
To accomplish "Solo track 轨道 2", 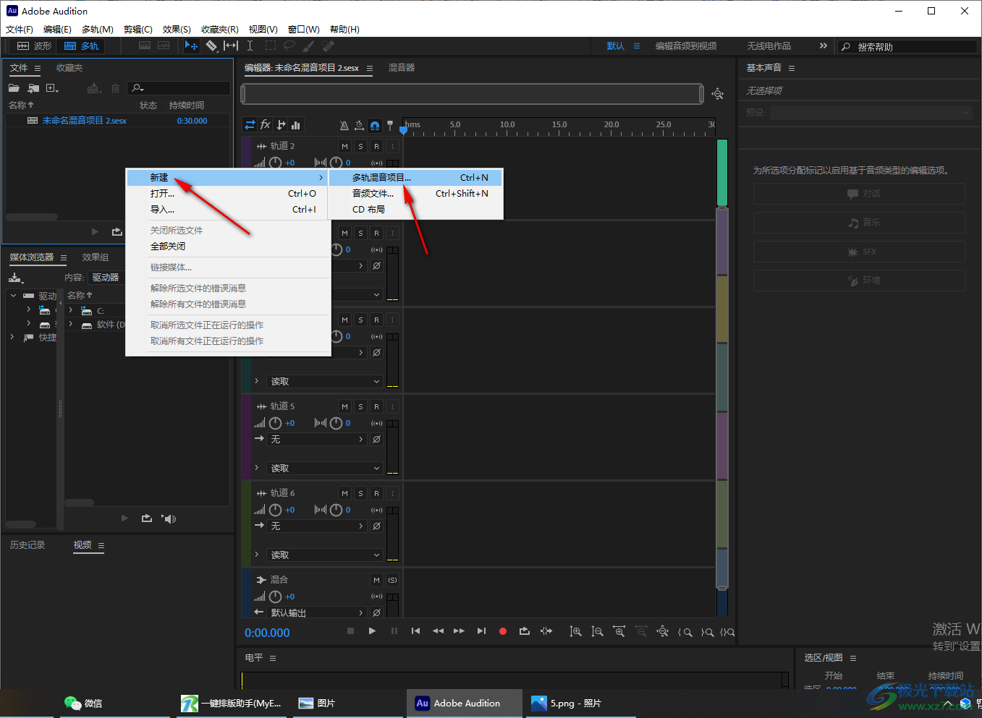I will pos(360,146).
